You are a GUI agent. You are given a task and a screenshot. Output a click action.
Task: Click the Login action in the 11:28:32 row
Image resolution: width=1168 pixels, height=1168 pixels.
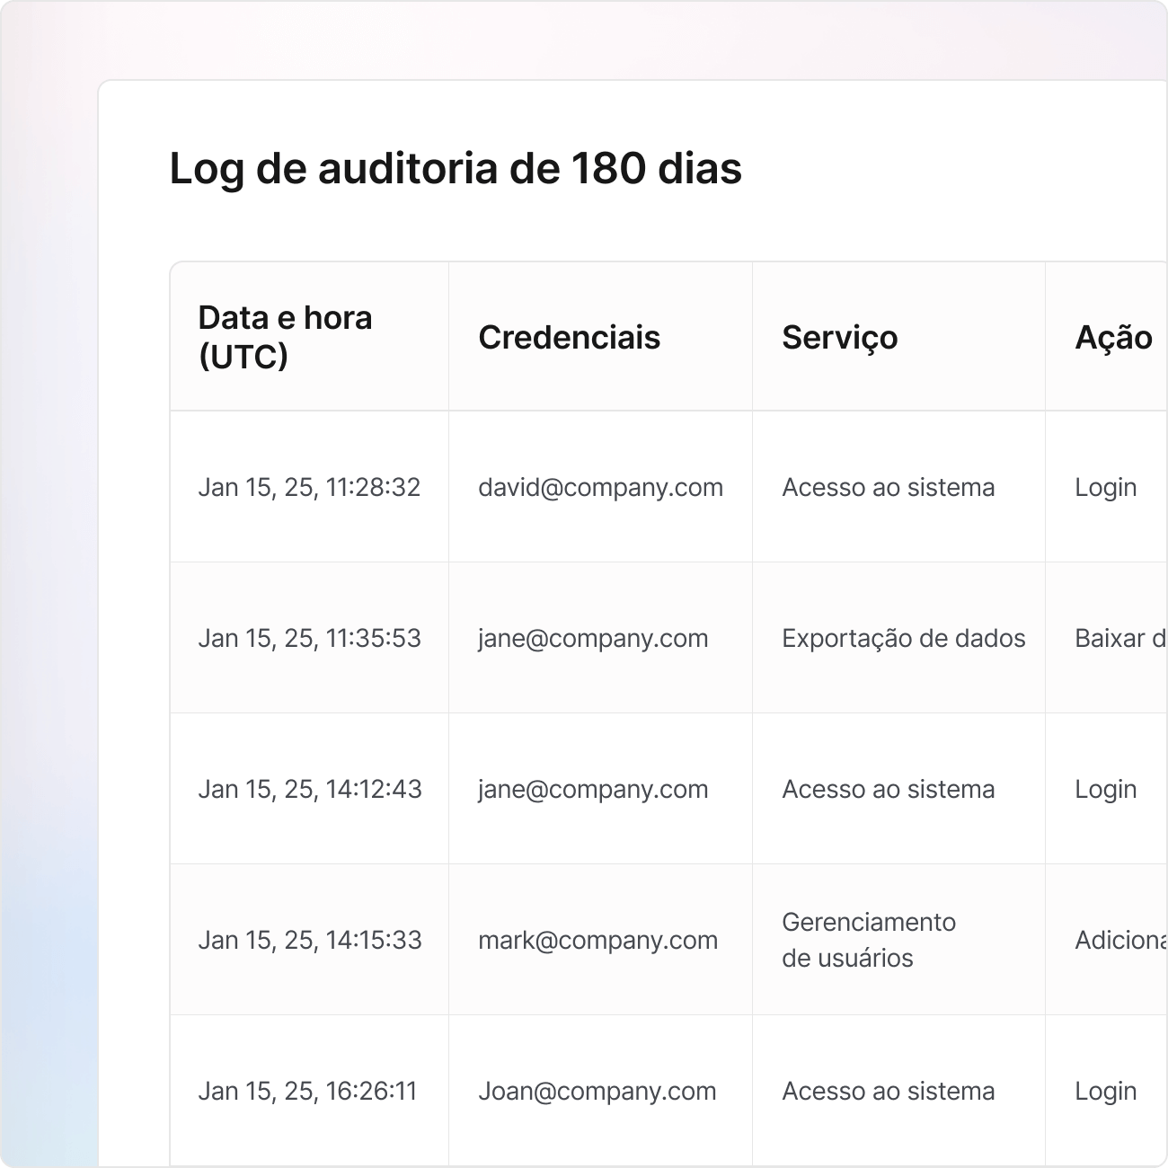pyautogui.click(x=1105, y=487)
